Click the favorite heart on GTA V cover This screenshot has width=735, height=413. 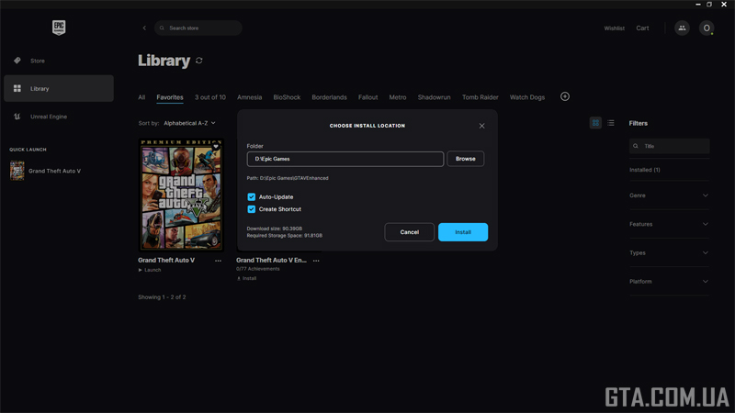pos(216,147)
